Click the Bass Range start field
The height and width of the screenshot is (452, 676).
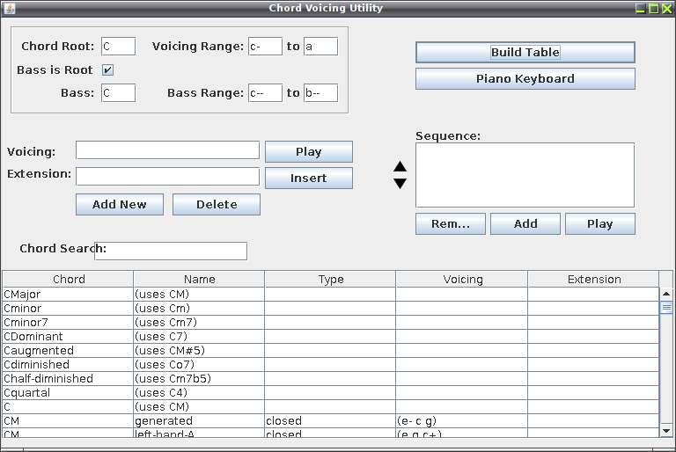point(265,93)
